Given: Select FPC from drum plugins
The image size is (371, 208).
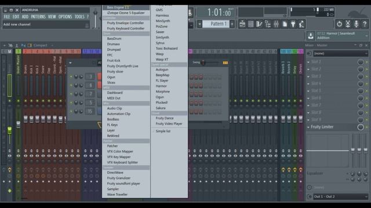Looking at the screenshot, I should (110, 55).
